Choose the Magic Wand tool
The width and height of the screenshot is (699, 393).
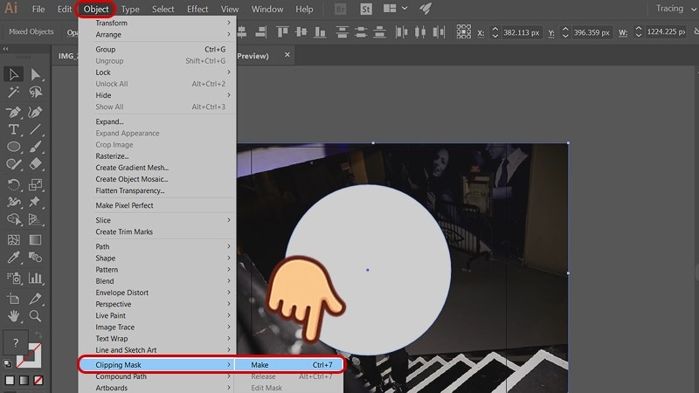pyautogui.click(x=13, y=93)
